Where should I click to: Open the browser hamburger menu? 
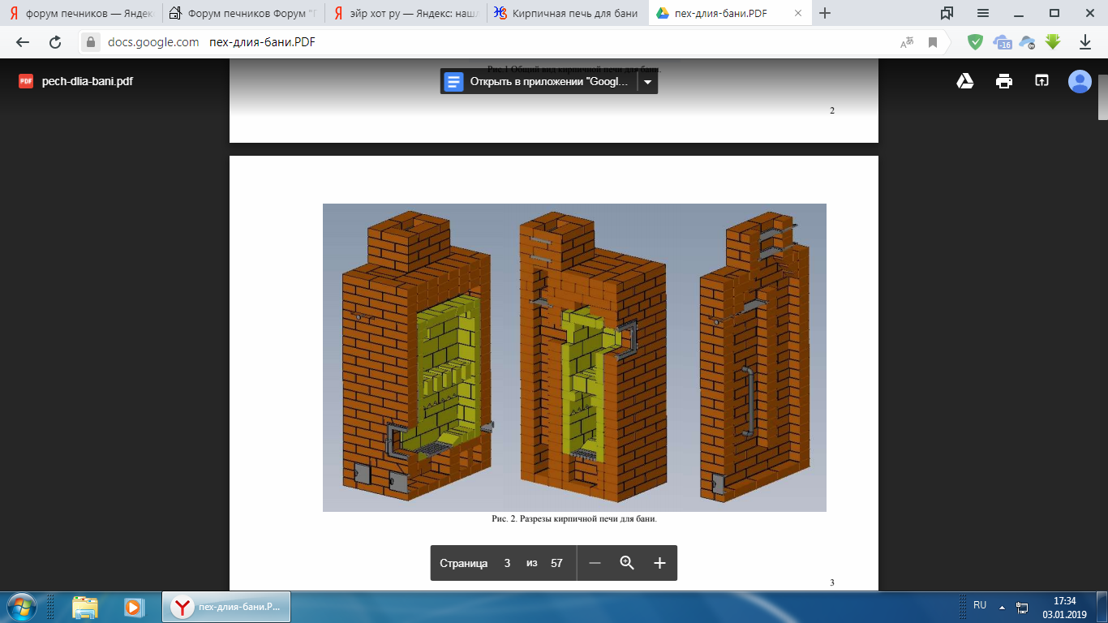(x=983, y=13)
